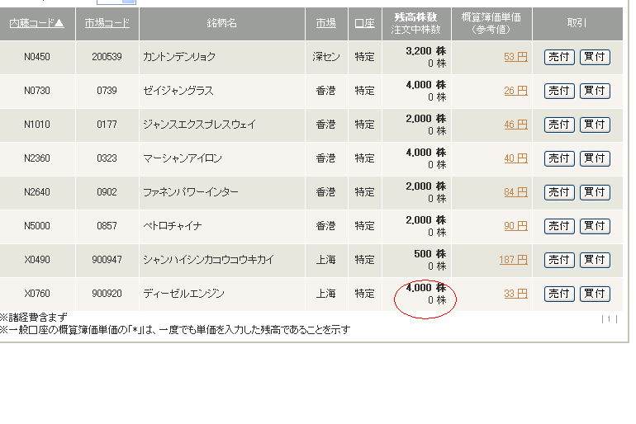The width and height of the screenshot is (636, 424).
Task: Open the 26 円 book value link
Action: 515,91
